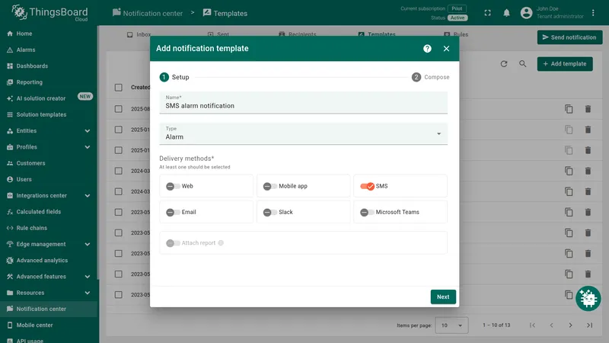Delete the first 2025-01 row template

pyautogui.click(x=588, y=130)
